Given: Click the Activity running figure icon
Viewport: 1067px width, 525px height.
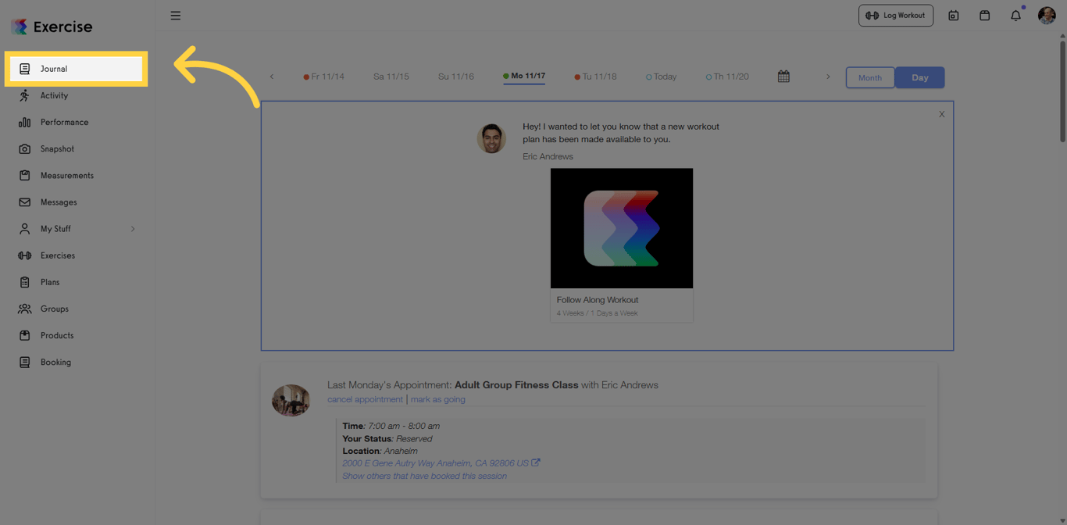Looking at the screenshot, I should click(x=25, y=95).
